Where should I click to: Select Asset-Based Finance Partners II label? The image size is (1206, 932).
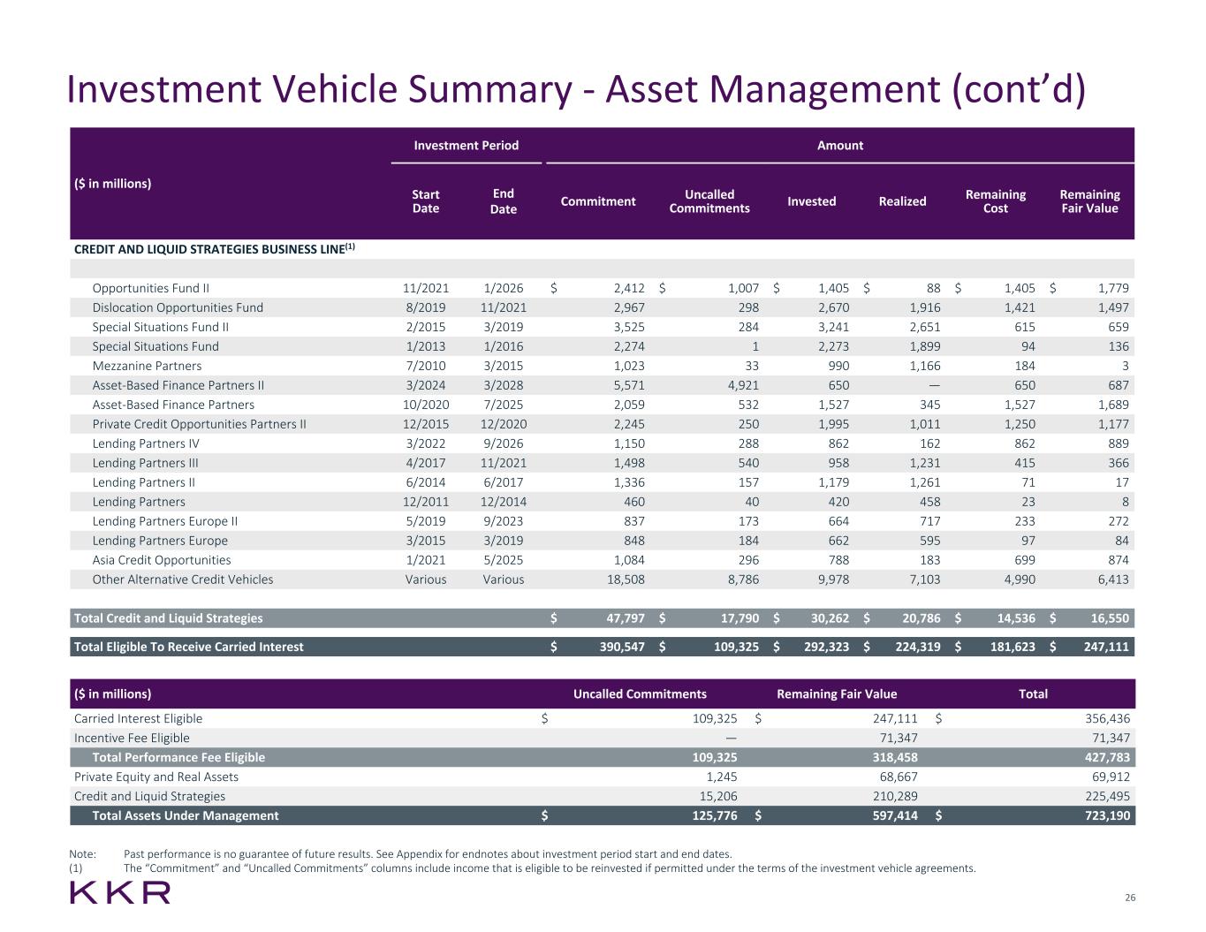click(x=178, y=385)
